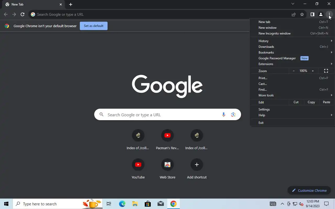The height and width of the screenshot is (209, 335).
Task: Open the tab search dropdown arrow
Action: [x=293, y=4]
